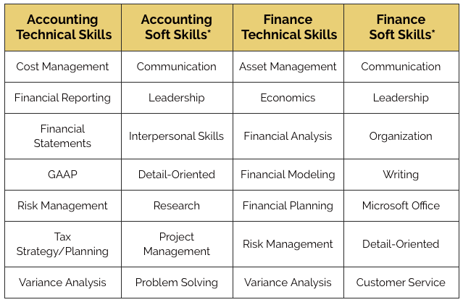This screenshot has width=463, height=305.
Task: Select the Finance Soft Skills header
Action: point(401,28)
